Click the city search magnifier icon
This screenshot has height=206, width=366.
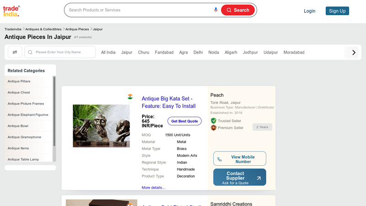(30, 52)
